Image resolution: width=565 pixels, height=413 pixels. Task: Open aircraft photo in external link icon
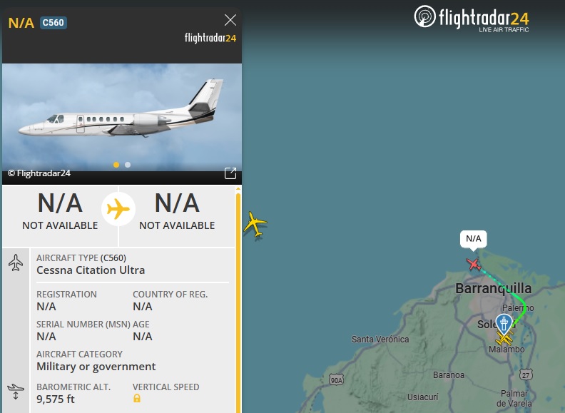[230, 173]
